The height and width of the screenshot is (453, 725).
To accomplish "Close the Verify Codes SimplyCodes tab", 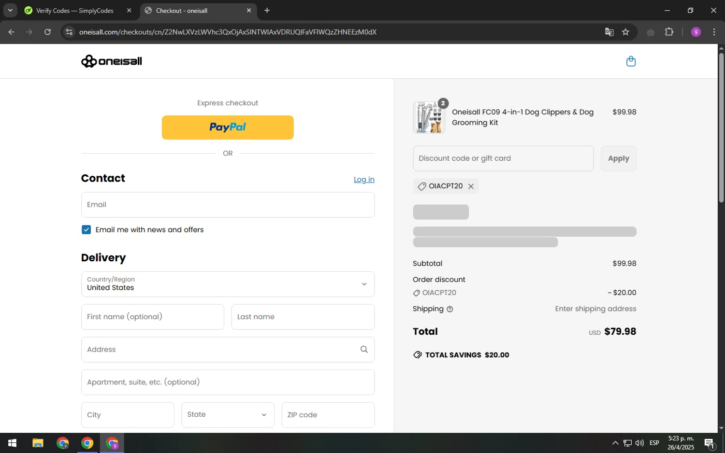I will click(x=129, y=10).
